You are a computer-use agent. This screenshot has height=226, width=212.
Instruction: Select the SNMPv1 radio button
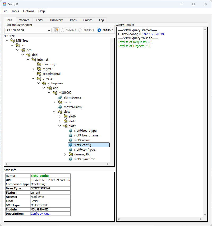click(62, 30)
